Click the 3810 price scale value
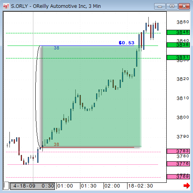 coord(183,98)
